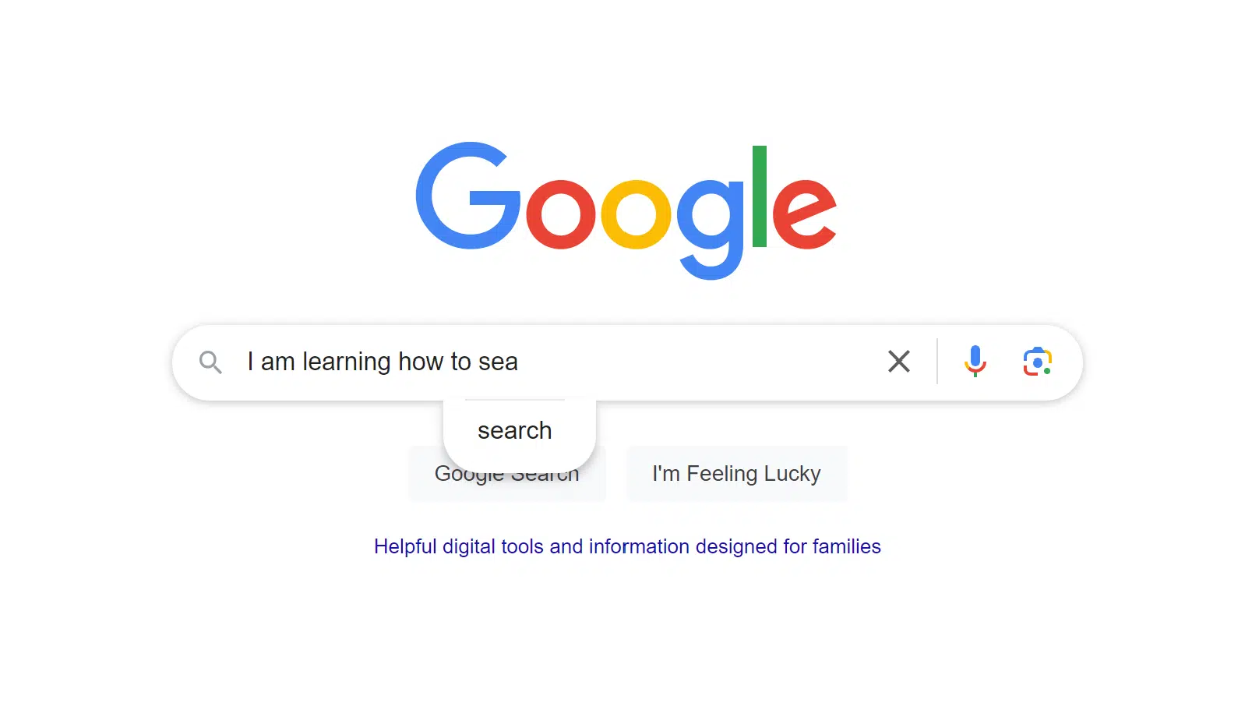The height and width of the screenshot is (717, 1245).
Task: Start a voice search with the microphone icon
Action: point(975,362)
